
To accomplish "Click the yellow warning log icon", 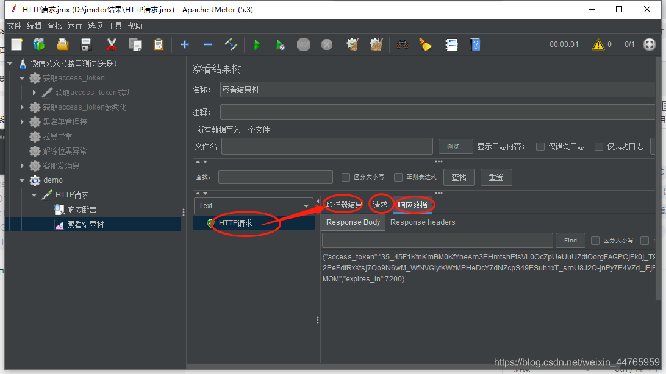I will [598, 44].
